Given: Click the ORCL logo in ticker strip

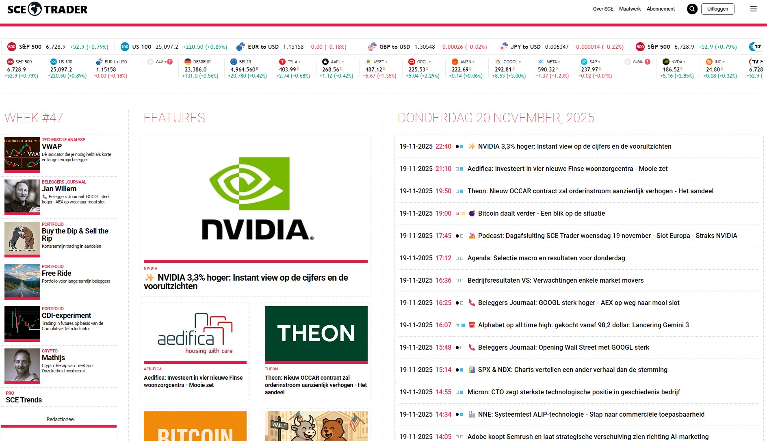Looking at the screenshot, I should pyautogui.click(x=412, y=62).
